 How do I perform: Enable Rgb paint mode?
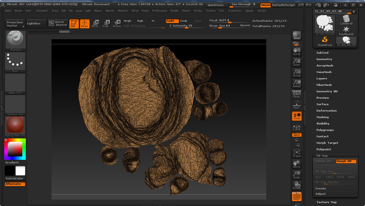coord(143,21)
